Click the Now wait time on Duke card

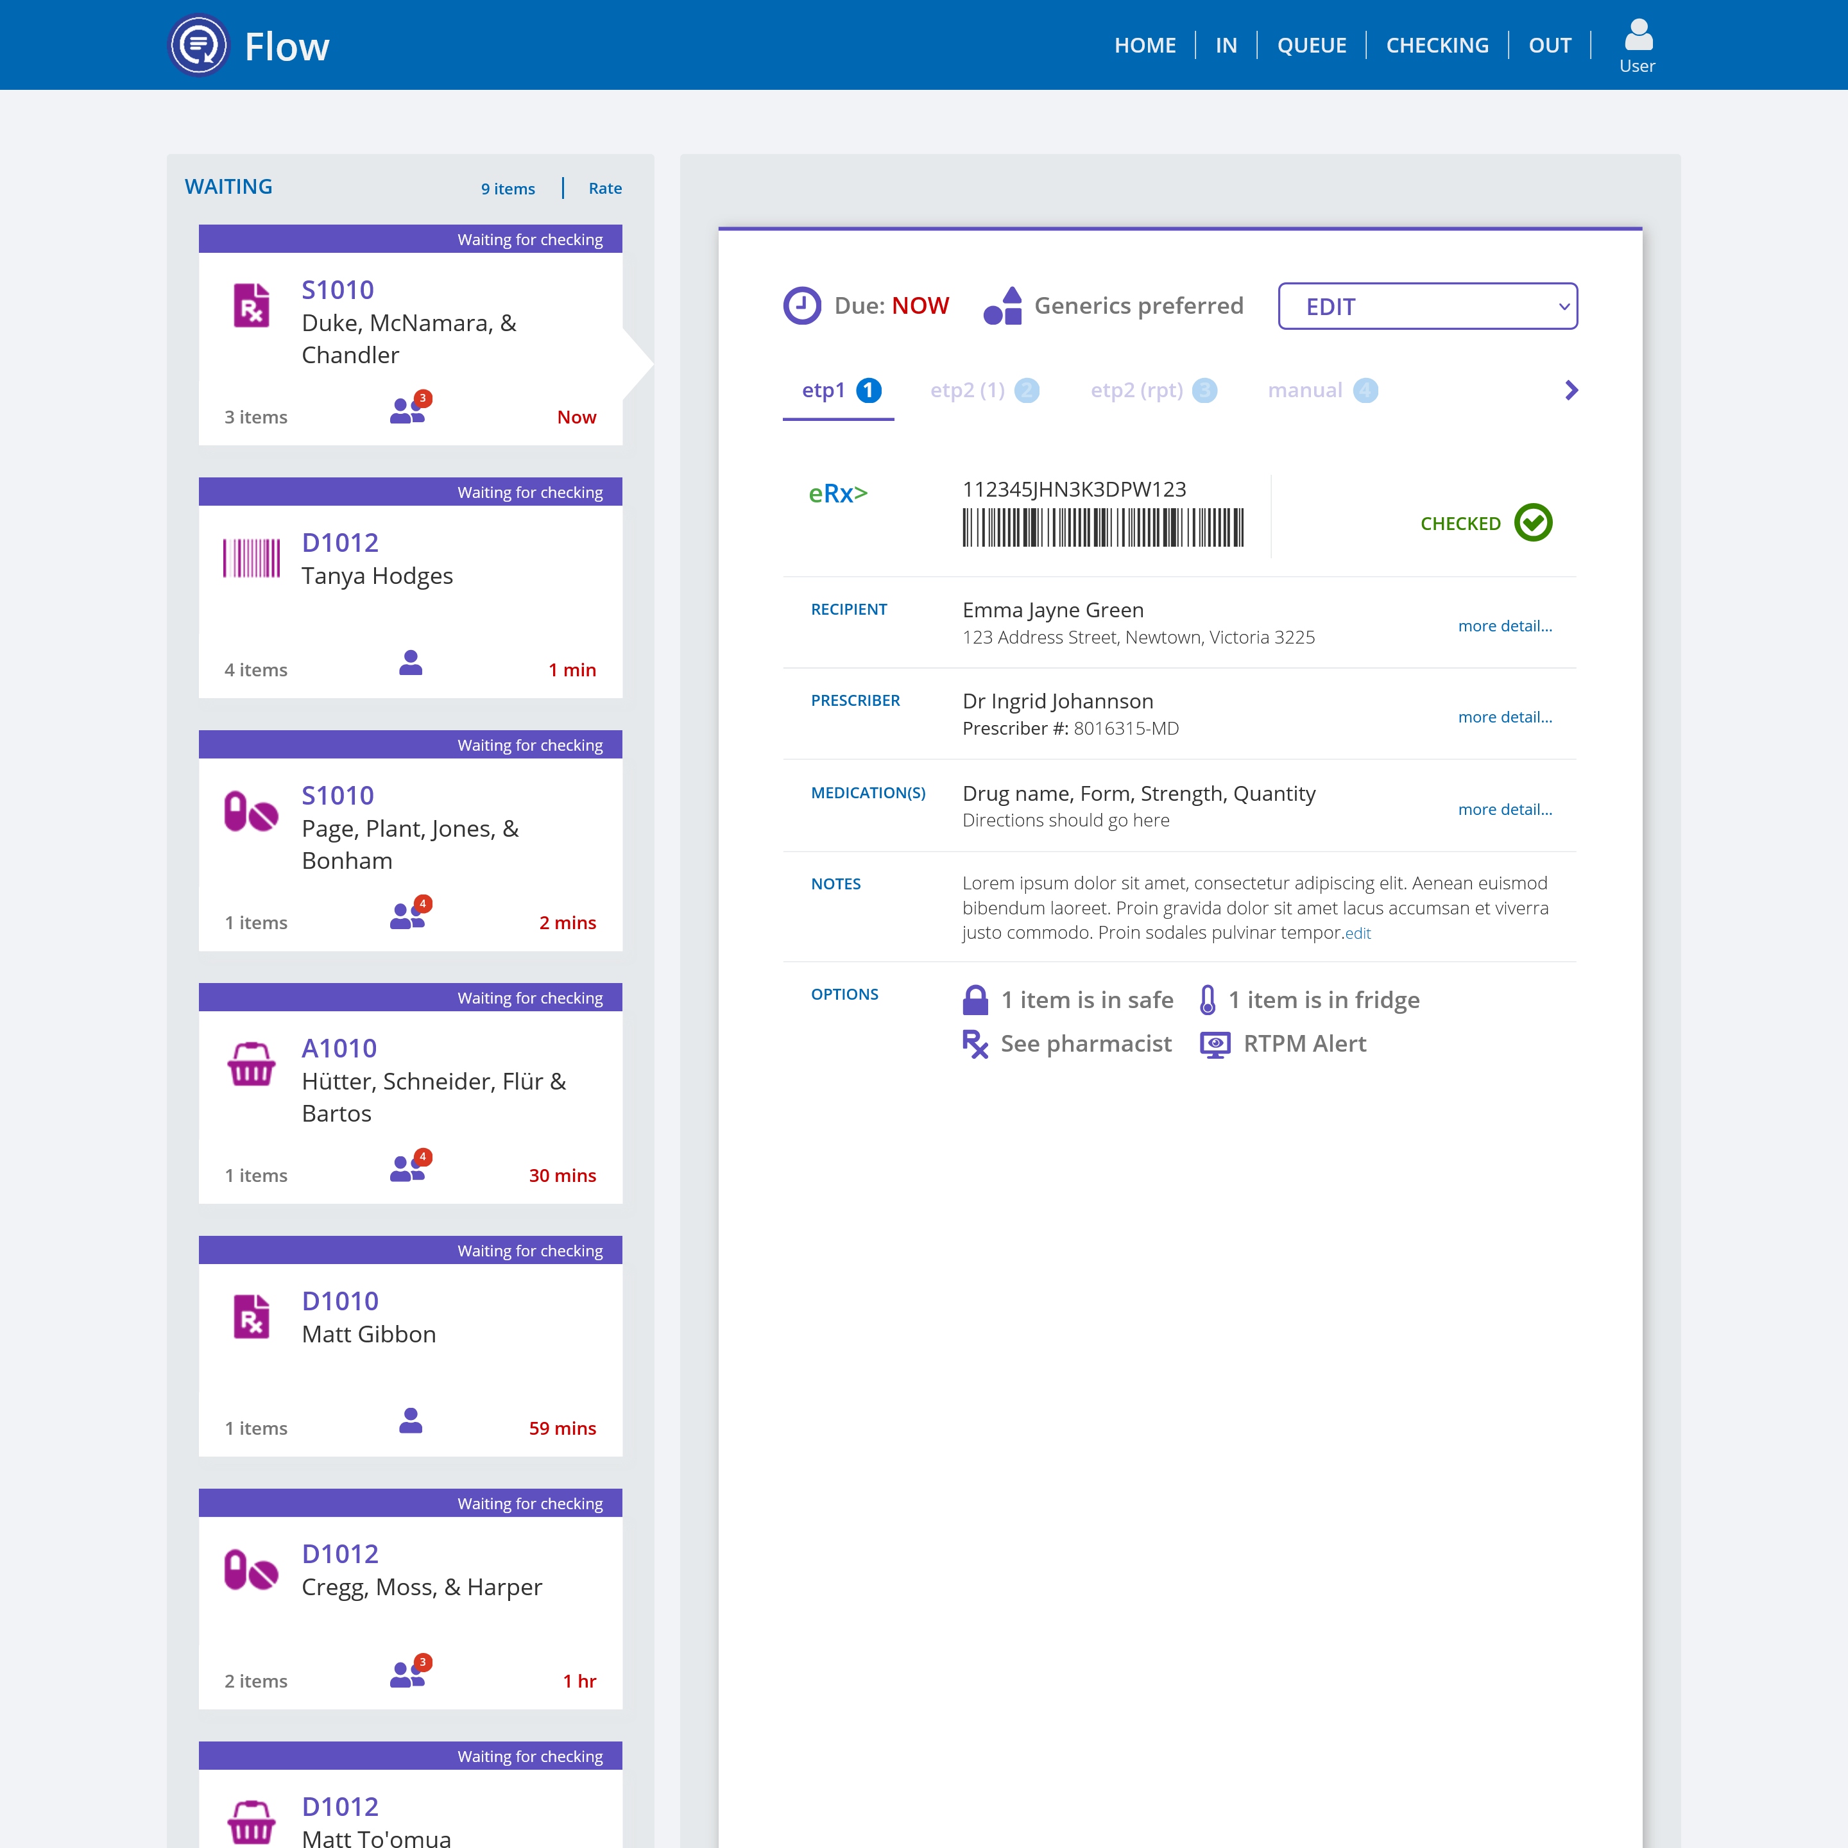(577, 417)
